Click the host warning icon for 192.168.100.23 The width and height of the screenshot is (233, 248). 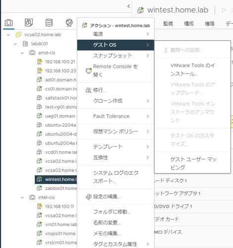(x=40, y=71)
